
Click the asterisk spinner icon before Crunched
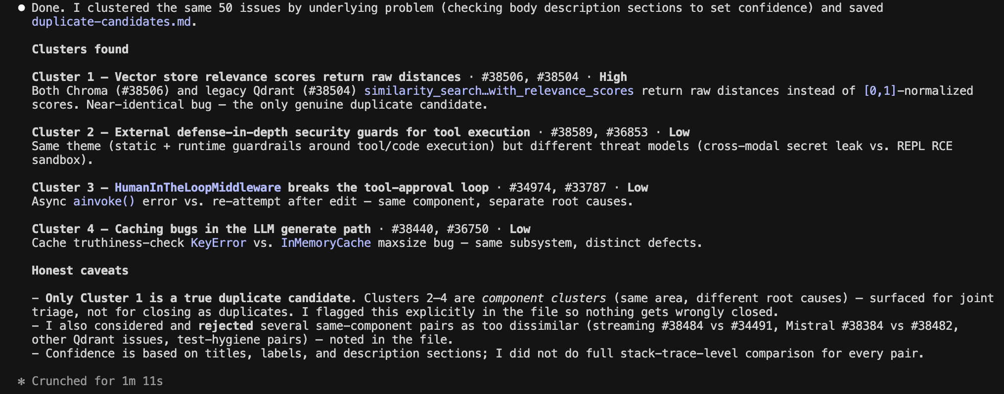point(21,382)
